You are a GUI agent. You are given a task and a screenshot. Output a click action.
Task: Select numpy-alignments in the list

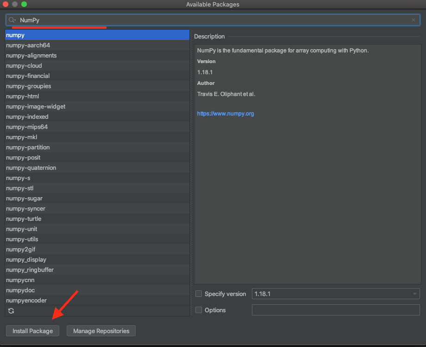coord(97,56)
